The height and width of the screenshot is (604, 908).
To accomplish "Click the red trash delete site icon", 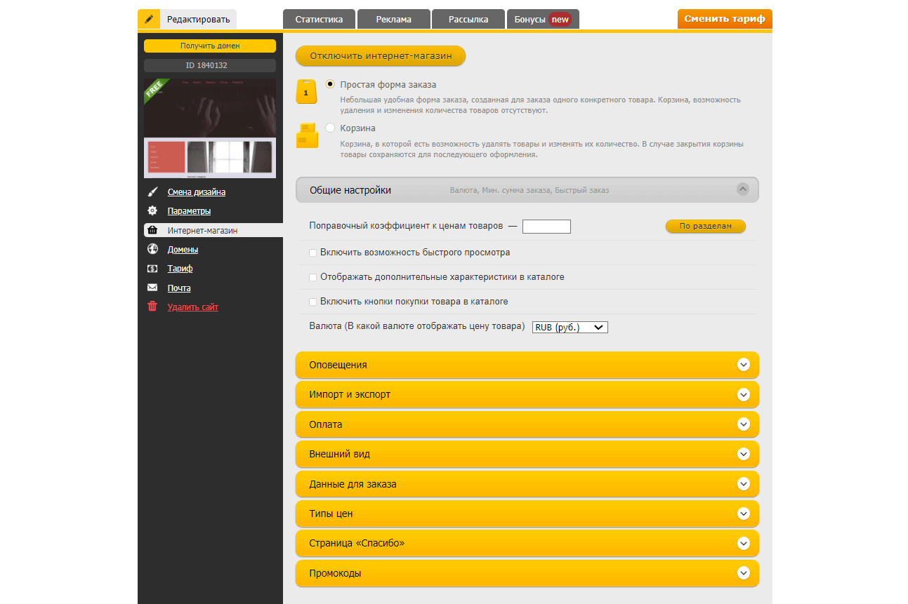I will 152,307.
